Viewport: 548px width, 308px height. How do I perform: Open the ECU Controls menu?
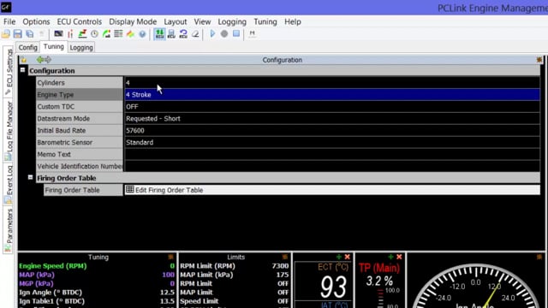point(80,21)
